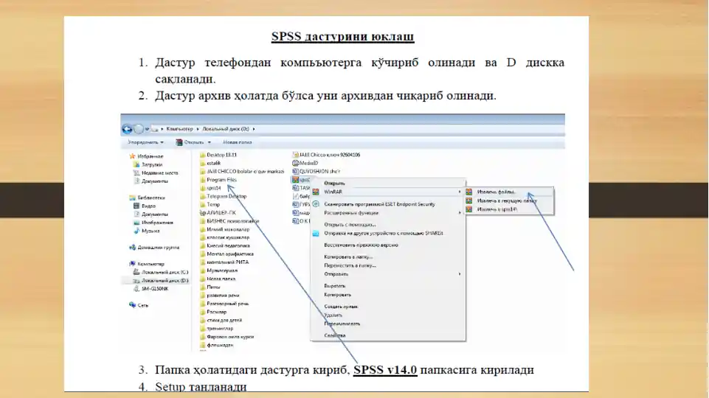Select the 'JAJJI Chicco ключ 92604106' file
The image size is (709, 398).
tap(330, 155)
